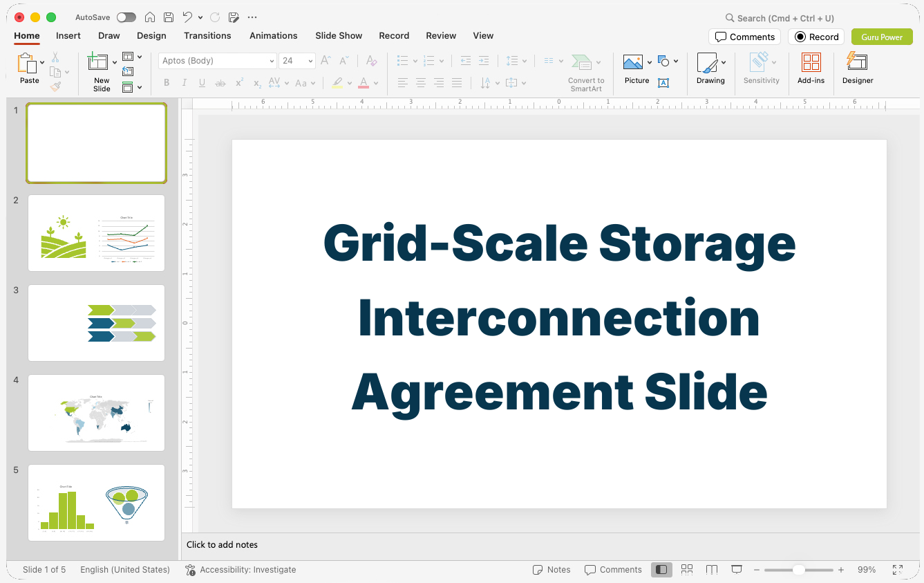Open the slide Layout dropdown
The height and width of the screenshot is (583, 924).
point(131,57)
